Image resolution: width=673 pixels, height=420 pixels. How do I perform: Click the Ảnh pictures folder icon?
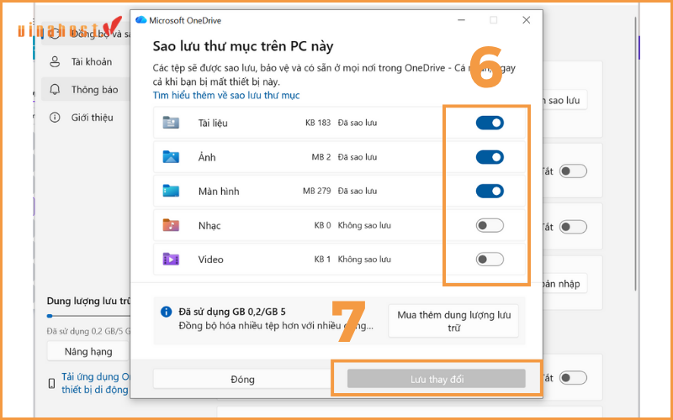tap(171, 157)
